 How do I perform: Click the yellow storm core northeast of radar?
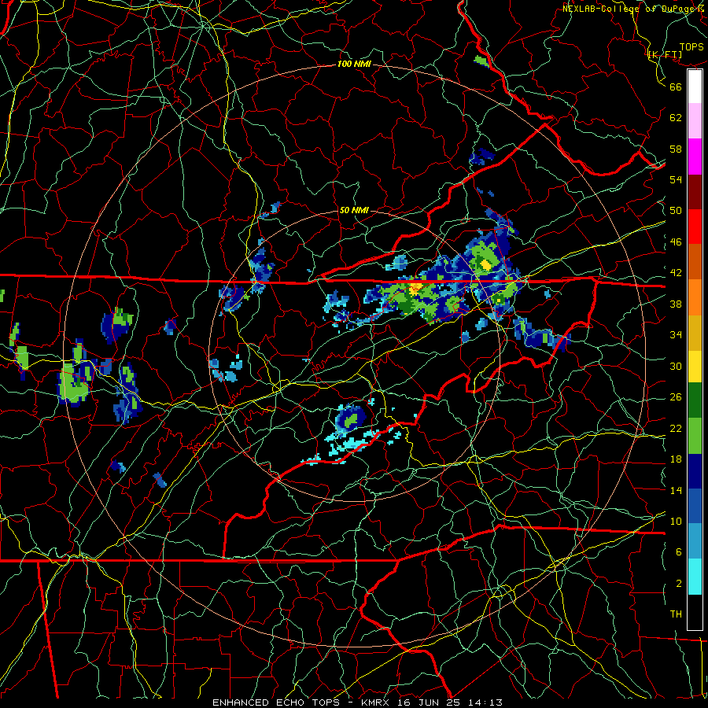485,264
